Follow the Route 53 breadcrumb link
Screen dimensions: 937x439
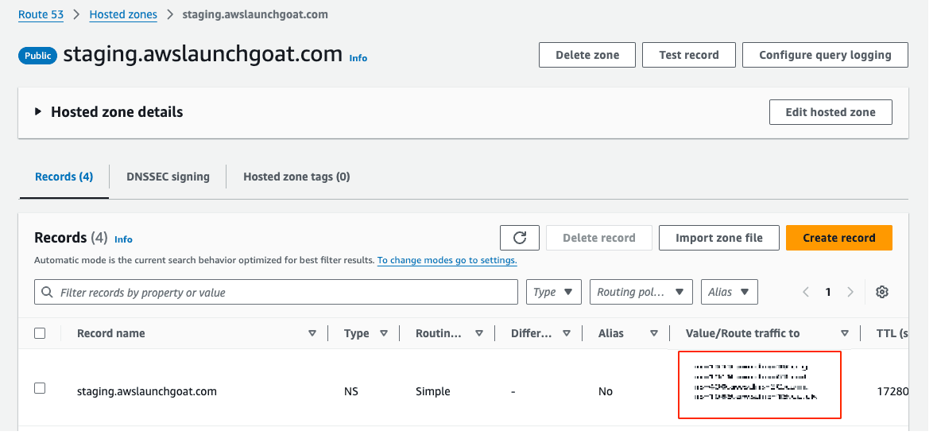41,14
